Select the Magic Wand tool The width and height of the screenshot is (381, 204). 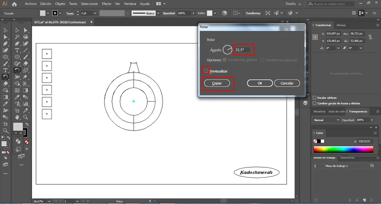(17, 37)
